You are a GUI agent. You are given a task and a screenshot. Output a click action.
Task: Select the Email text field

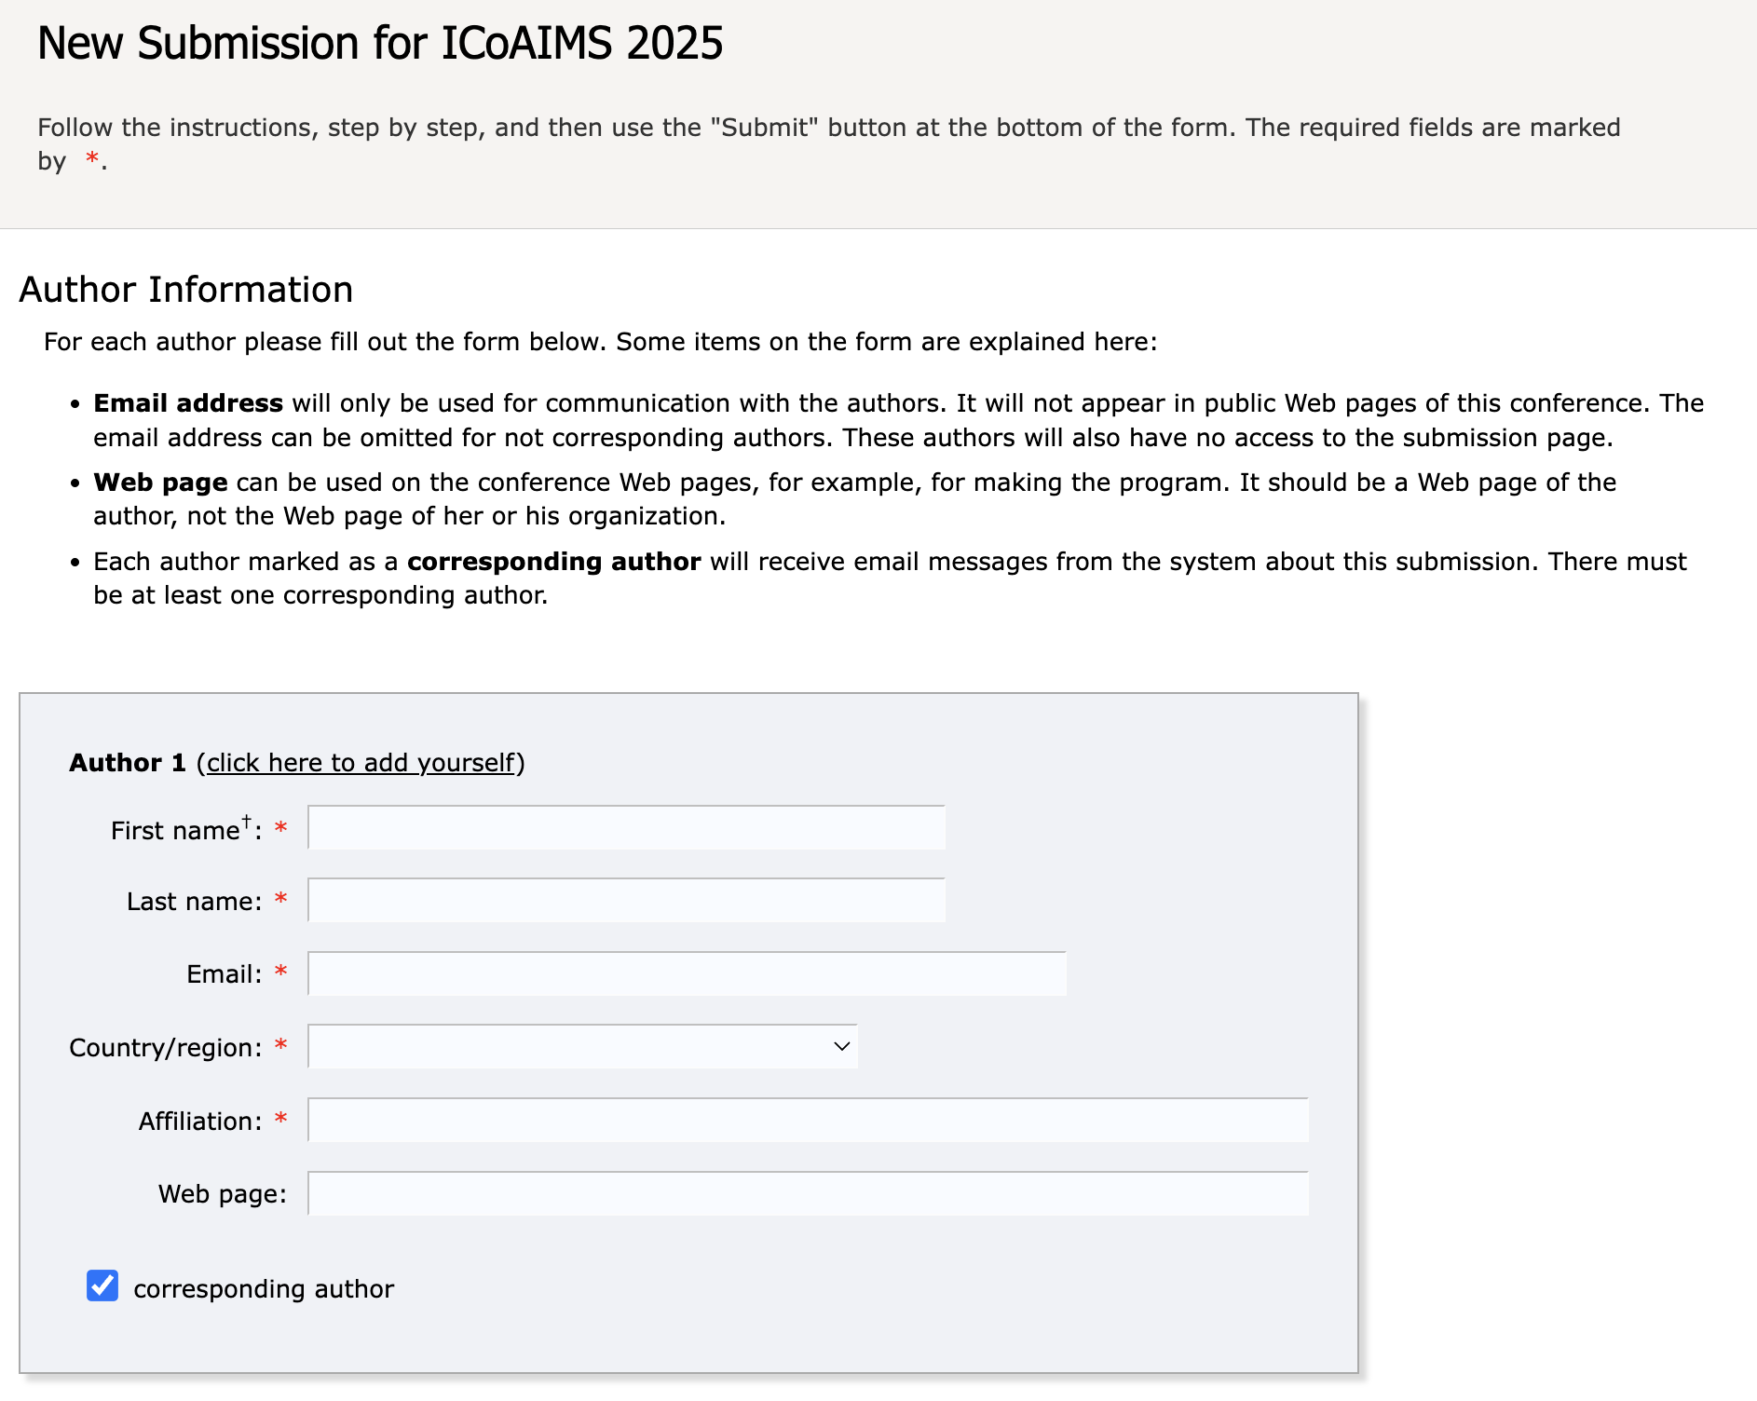(x=688, y=973)
